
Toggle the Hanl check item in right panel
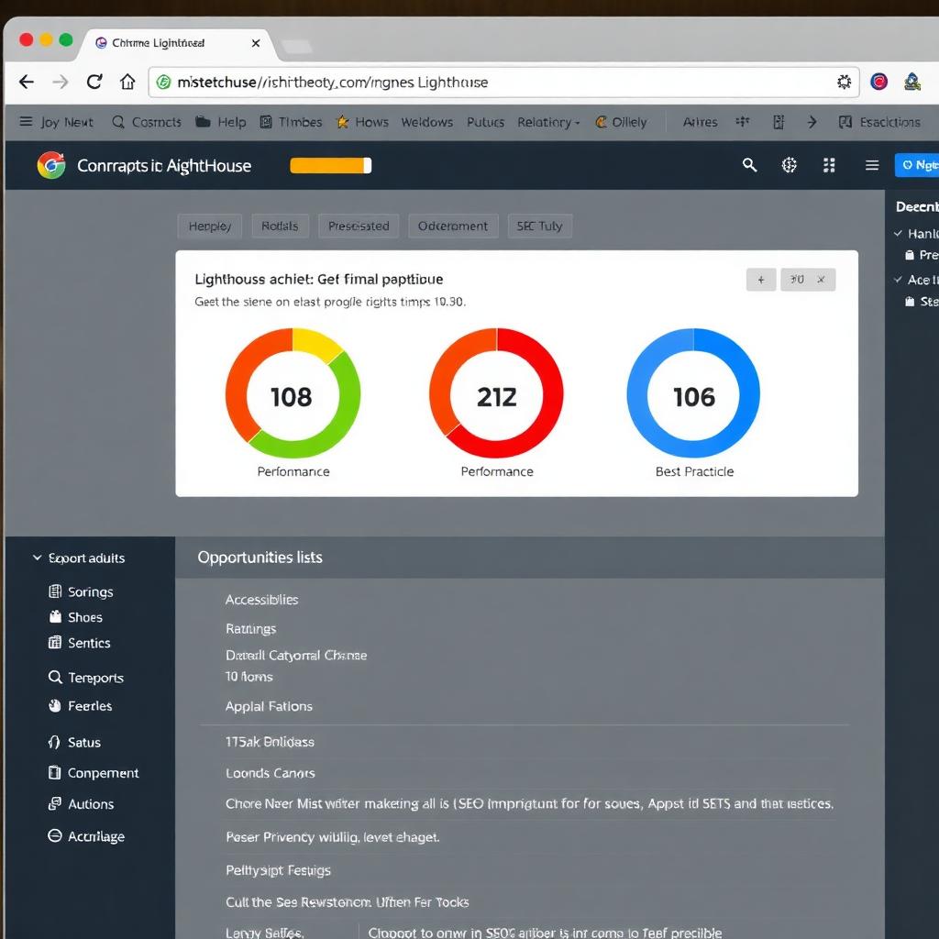coord(898,234)
